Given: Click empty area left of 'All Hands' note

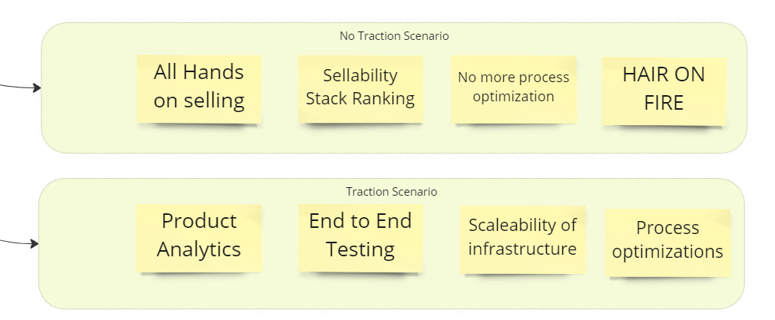Looking at the screenshot, I should point(89,89).
